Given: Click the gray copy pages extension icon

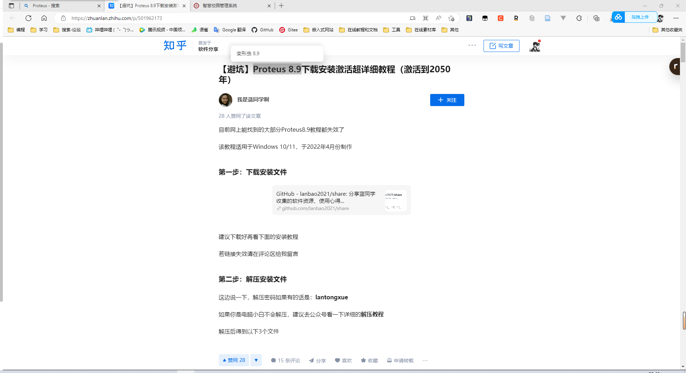Looking at the screenshot, I should [532, 18].
